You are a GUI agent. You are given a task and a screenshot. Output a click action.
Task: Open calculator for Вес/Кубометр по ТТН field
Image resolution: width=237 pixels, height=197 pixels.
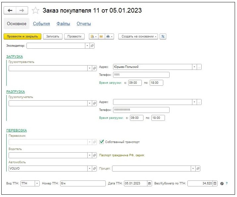pos(215,183)
